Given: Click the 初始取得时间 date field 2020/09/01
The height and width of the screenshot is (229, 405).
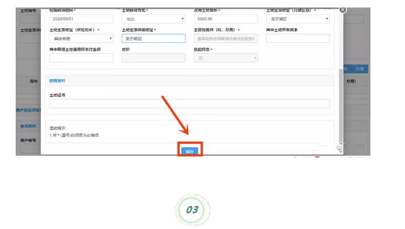Looking at the screenshot, I should pyautogui.click(x=81, y=19).
